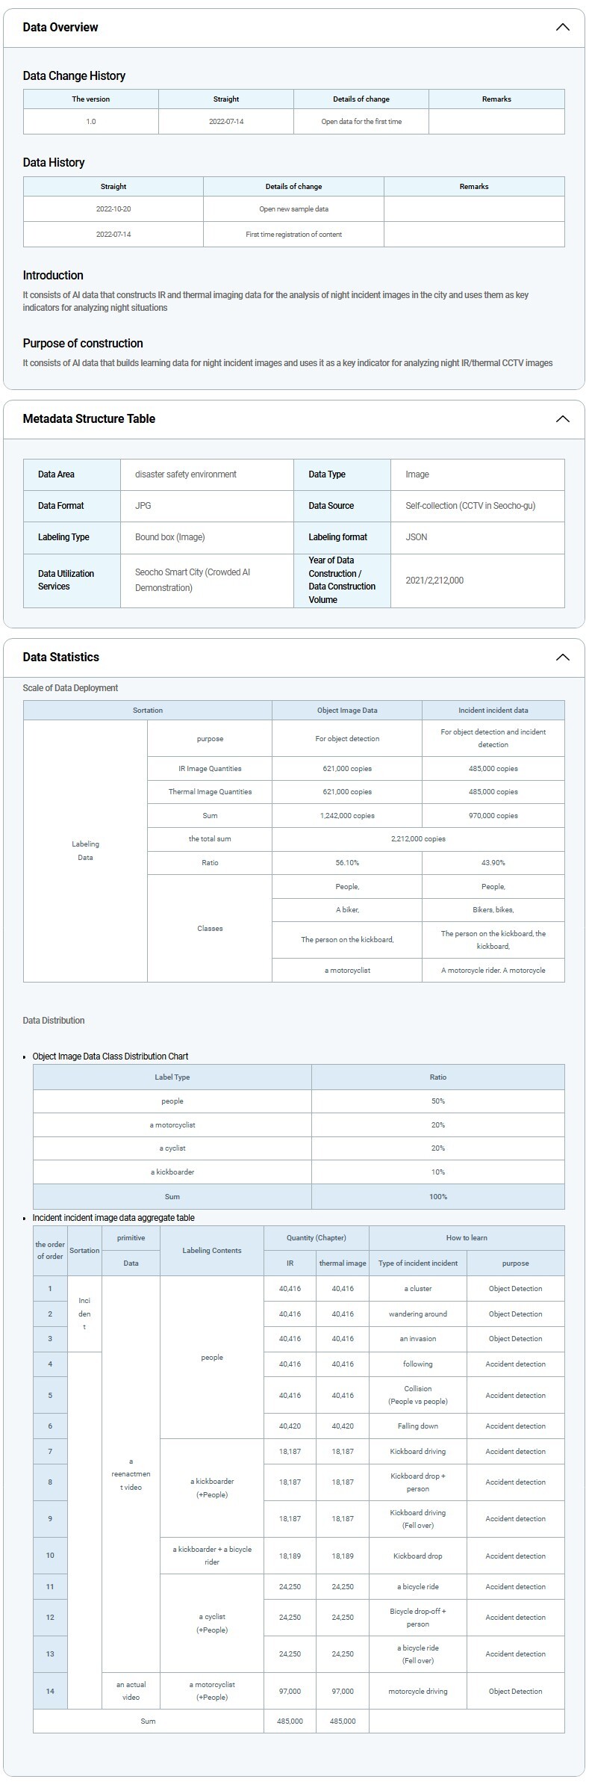Select 'The version' column header
The height and width of the screenshot is (1785, 589).
pyautogui.click(x=90, y=99)
